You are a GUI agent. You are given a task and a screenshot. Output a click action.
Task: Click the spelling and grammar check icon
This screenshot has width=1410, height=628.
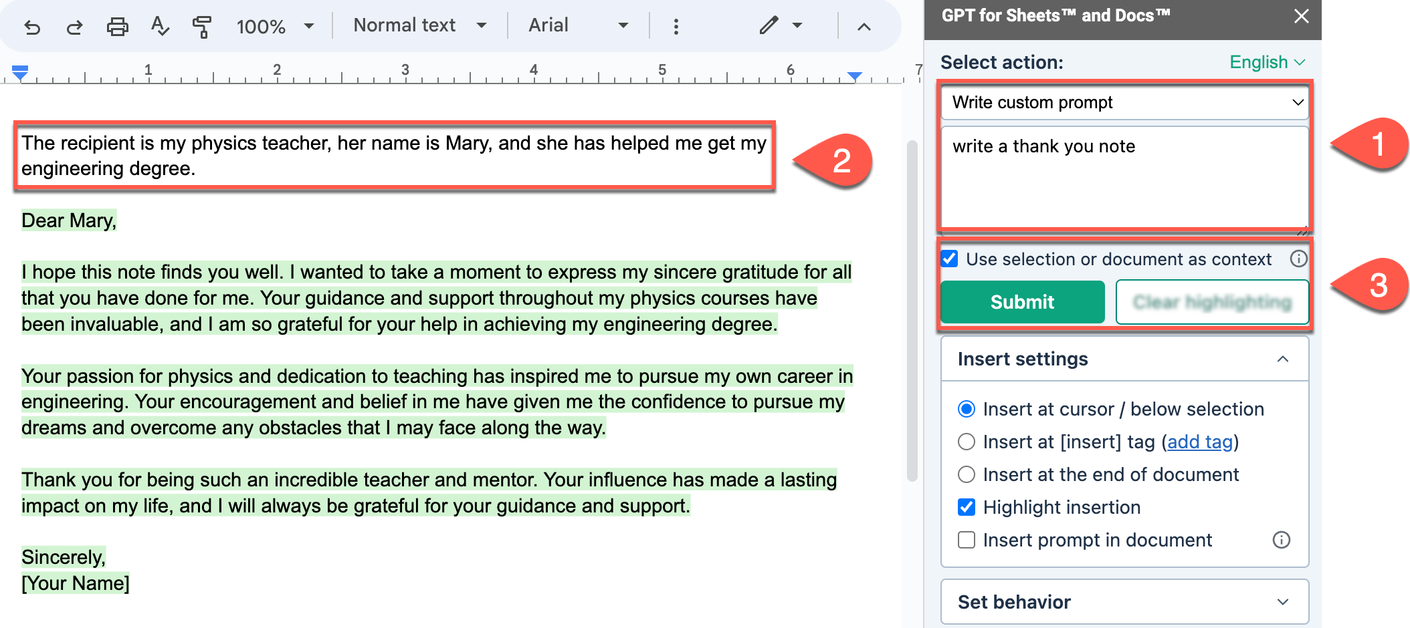point(160,27)
